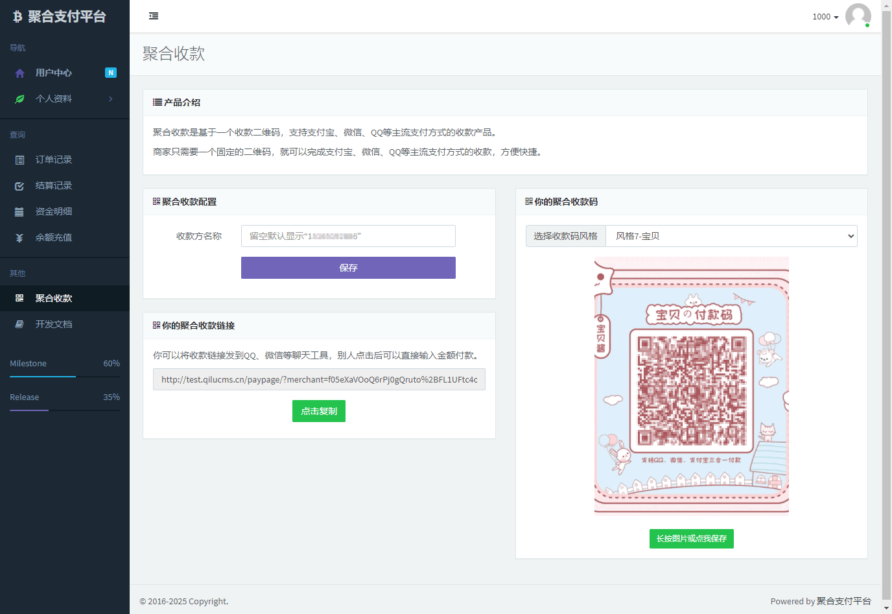Viewport: 892px width, 614px height.
Task: Click the 长按图片或点我保存 button
Action: coord(692,539)
